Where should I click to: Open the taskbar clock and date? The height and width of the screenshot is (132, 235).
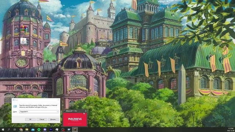231,129
